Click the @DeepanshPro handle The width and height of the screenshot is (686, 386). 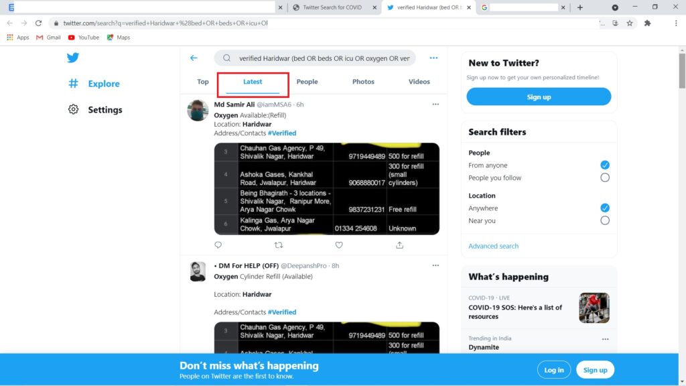click(303, 265)
